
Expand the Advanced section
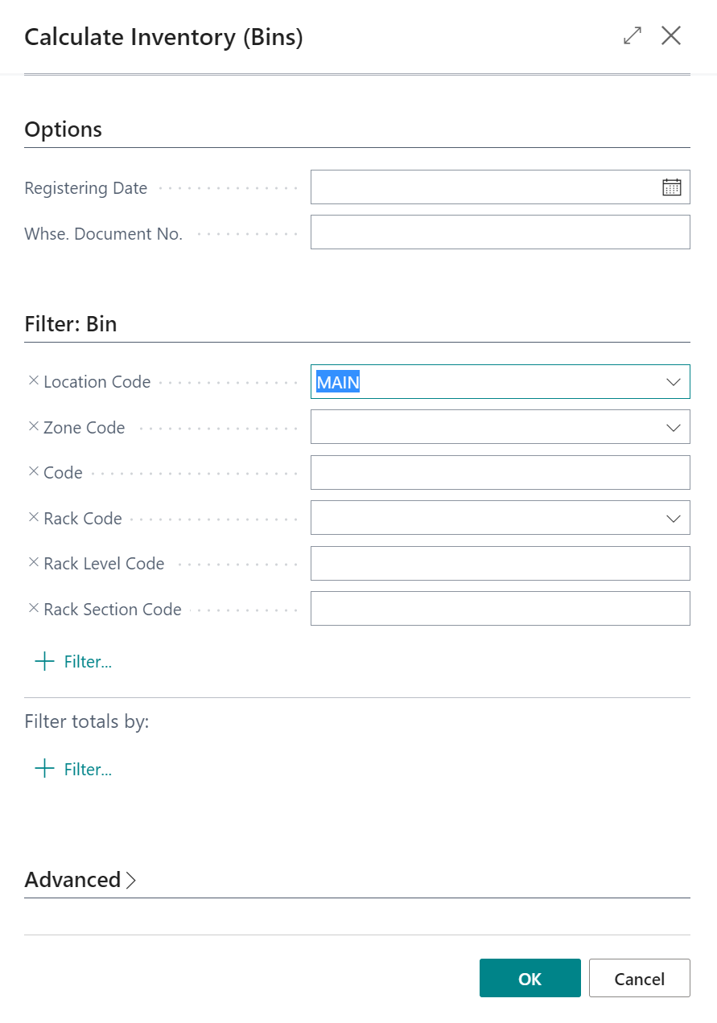(80, 880)
